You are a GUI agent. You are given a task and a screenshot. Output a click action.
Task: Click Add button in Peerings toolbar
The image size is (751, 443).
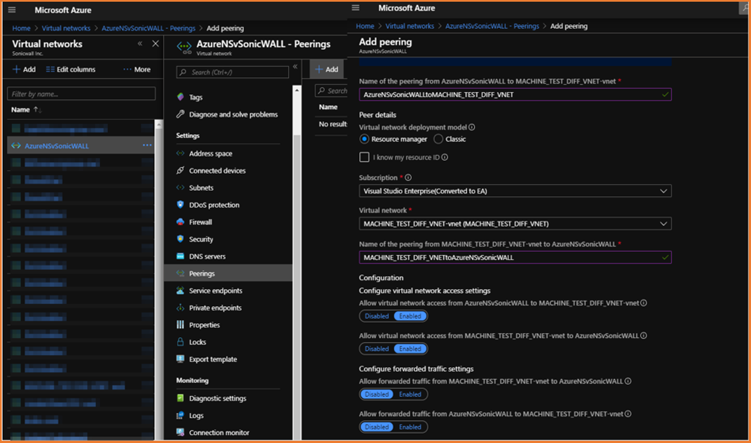tap(327, 69)
